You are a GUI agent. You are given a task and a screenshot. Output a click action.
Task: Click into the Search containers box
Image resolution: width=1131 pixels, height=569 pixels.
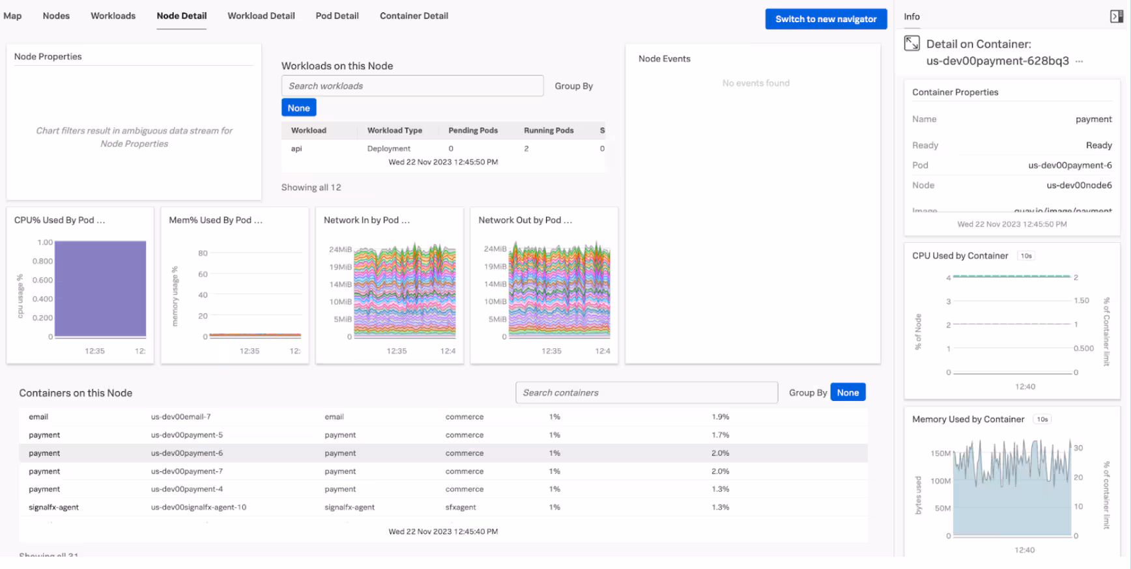(x=646, y=393)
